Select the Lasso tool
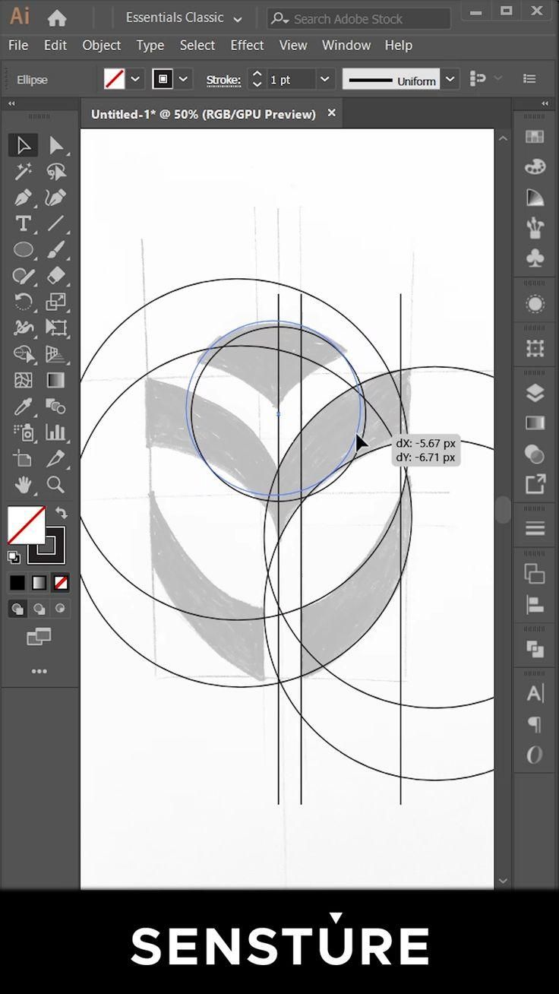The height and width of the screenshot is (994, 559). point(56,171)
